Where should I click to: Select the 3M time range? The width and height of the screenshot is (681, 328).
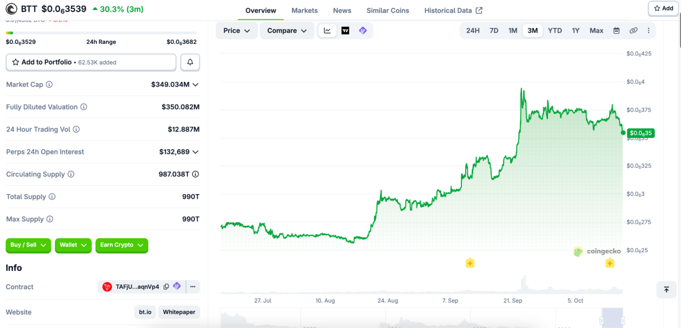(x=533, y=31)
